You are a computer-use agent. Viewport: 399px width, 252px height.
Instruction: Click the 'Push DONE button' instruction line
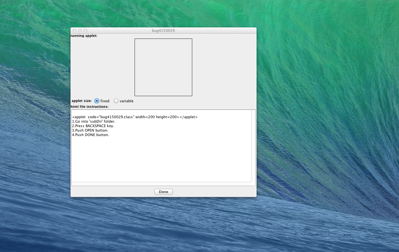point(91,135)
